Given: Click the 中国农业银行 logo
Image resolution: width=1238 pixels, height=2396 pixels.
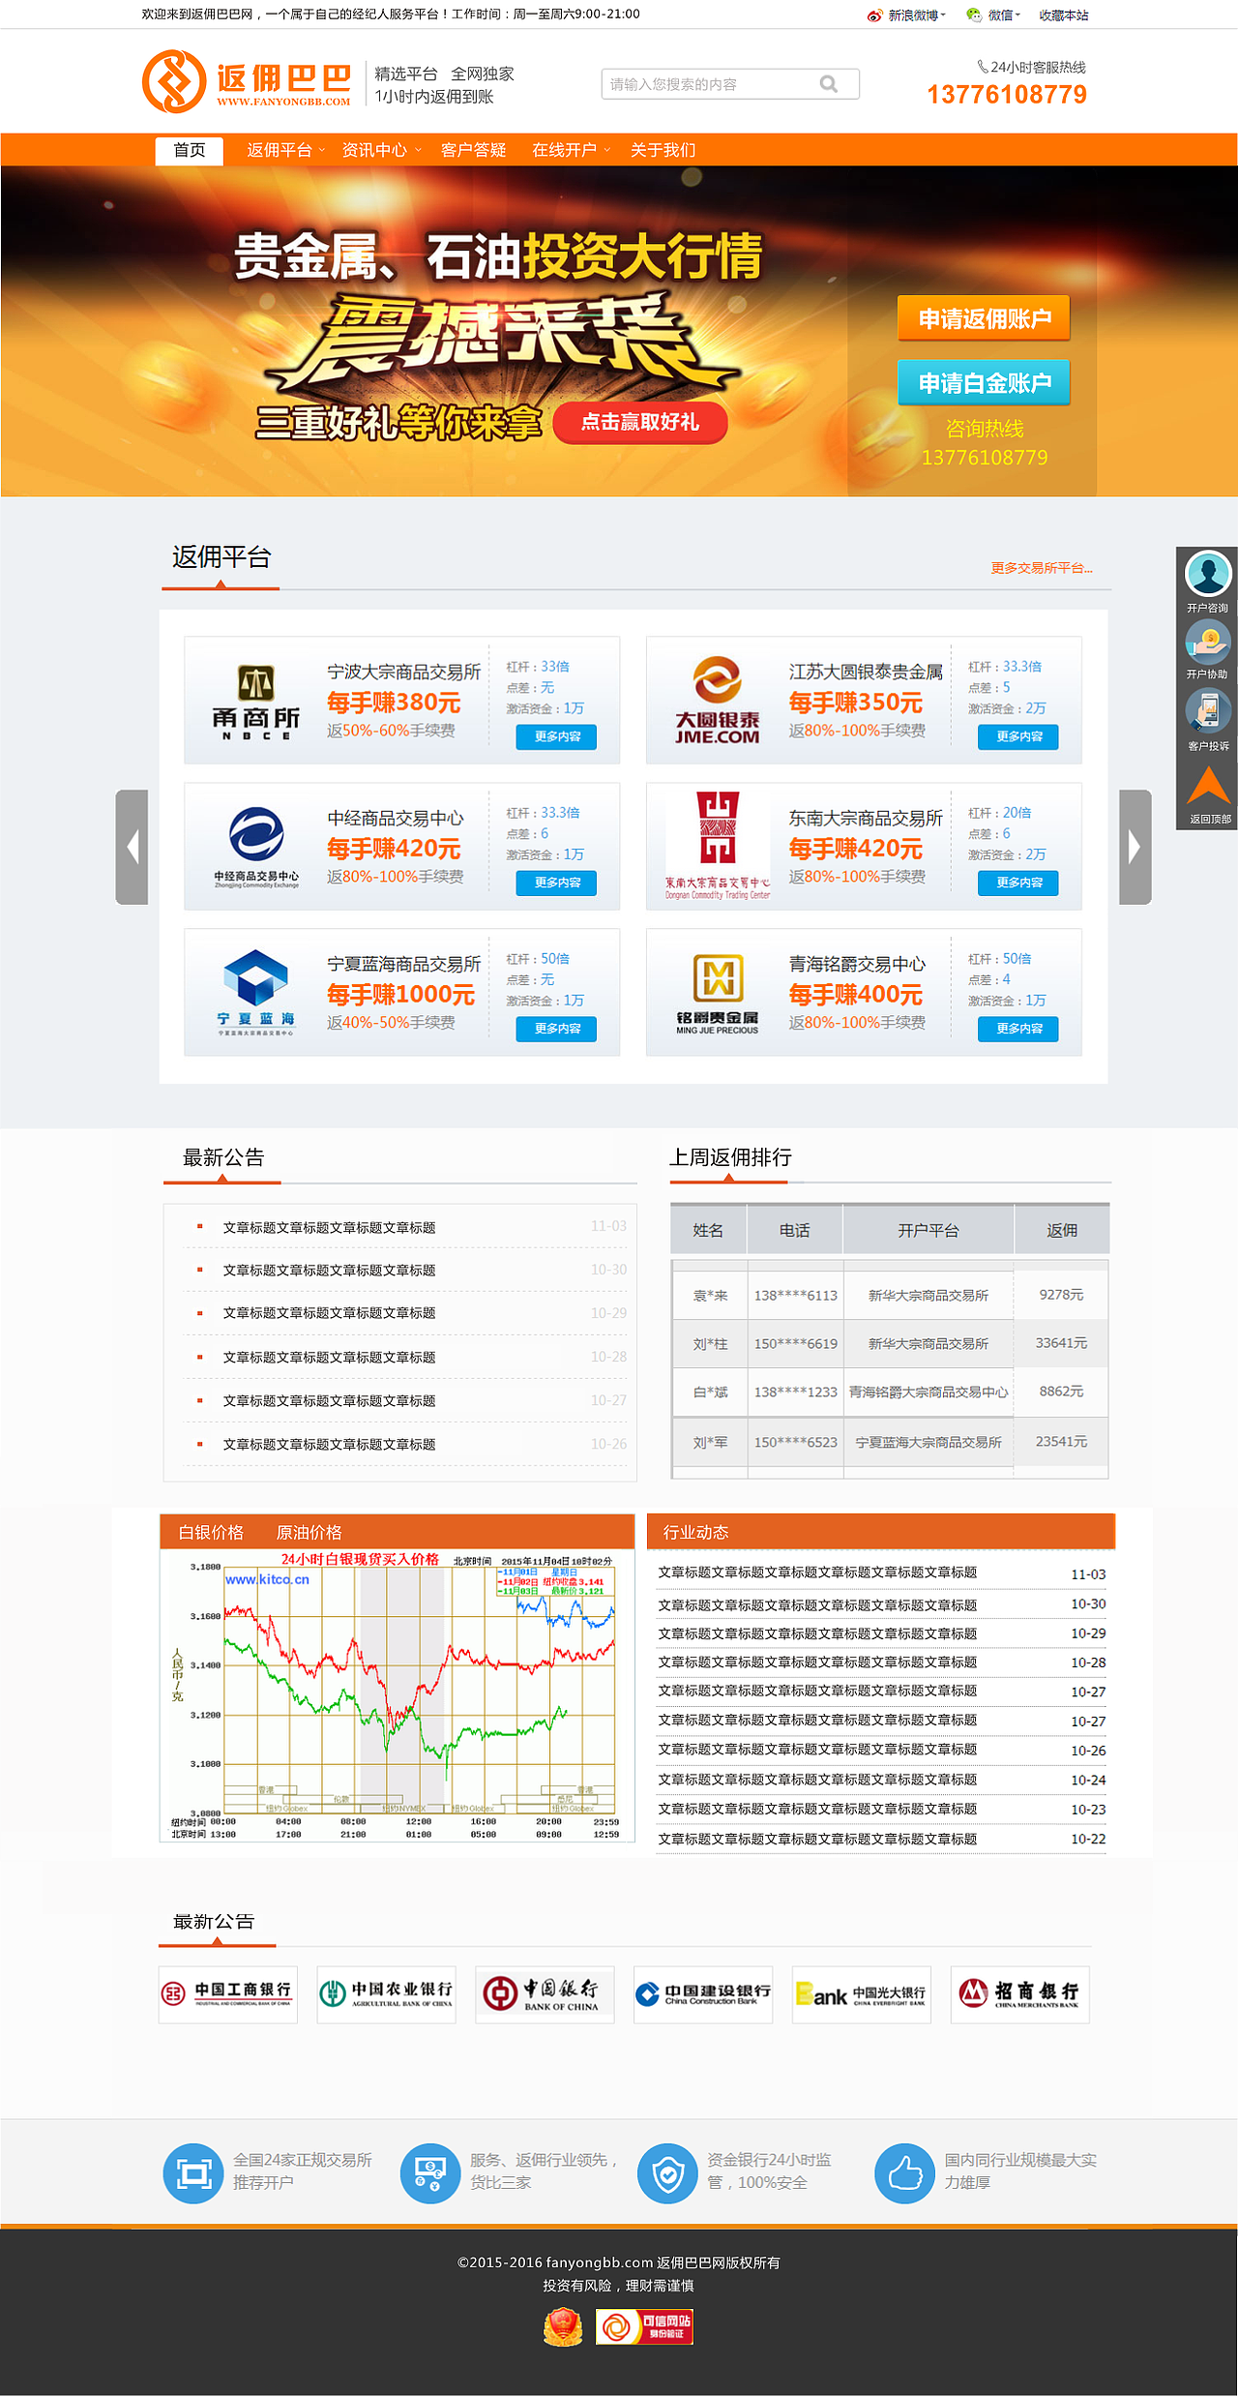Looking at the screenshot, I should coord(387,1994).
